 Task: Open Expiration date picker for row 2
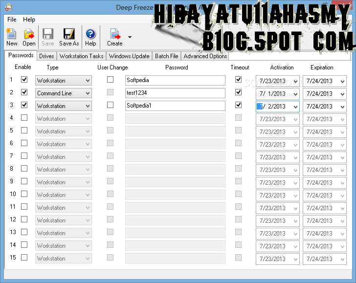point(342,94)
